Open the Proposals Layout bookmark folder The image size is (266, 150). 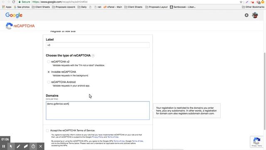pyautogui.click(x=156, y=7)
